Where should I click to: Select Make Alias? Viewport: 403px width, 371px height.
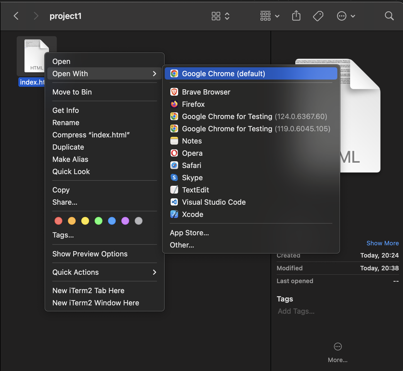[x=105, y=159]
